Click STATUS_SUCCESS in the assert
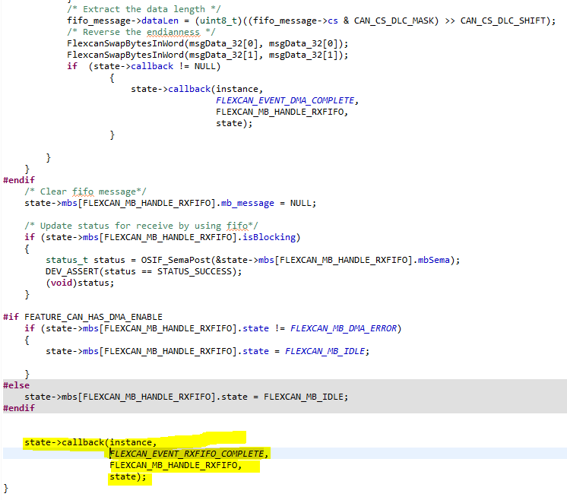This screenshot has width=567, height=500. point(194,271)
